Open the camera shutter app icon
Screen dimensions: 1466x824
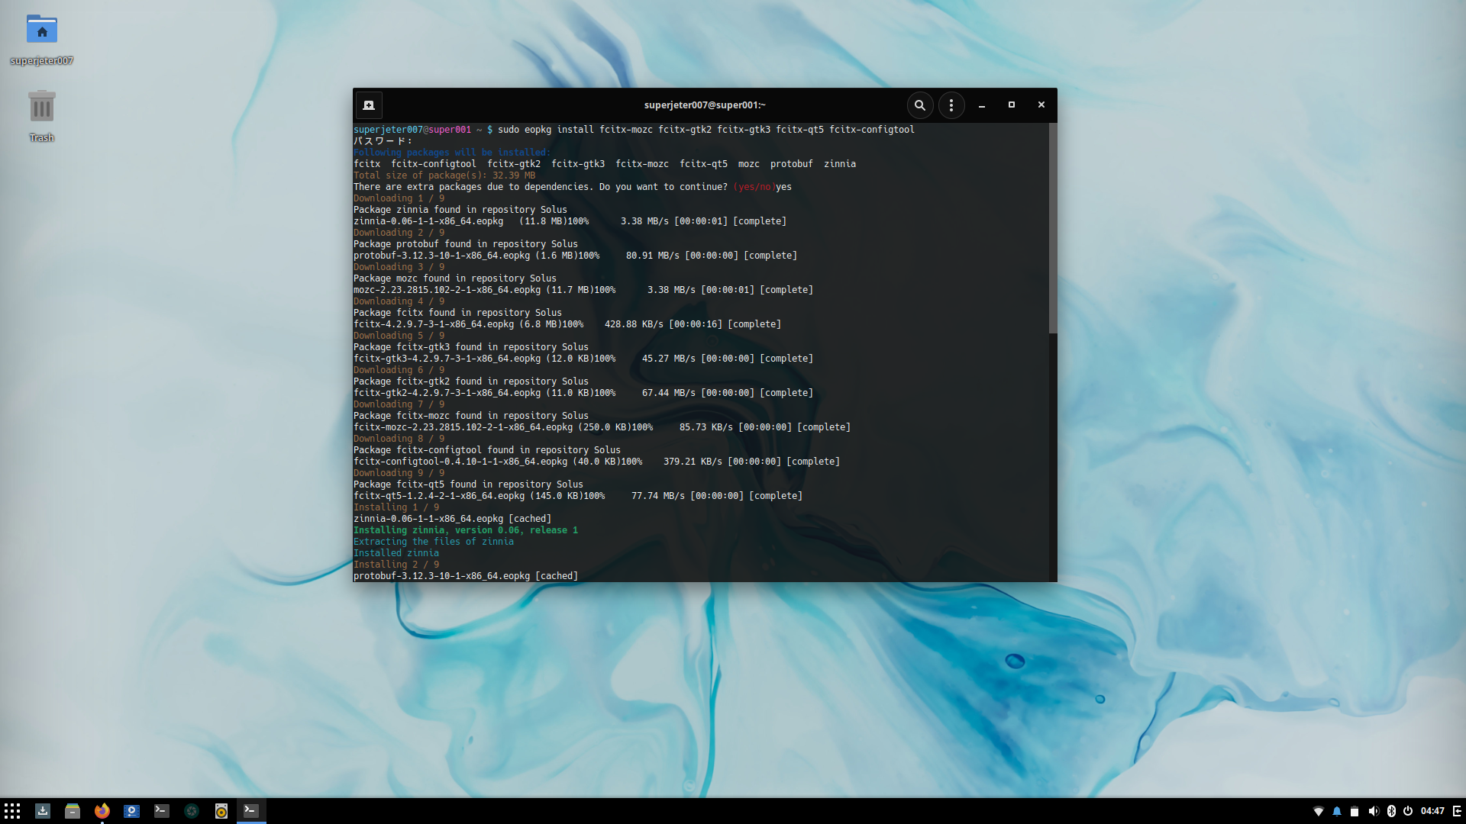click(192, 811)
